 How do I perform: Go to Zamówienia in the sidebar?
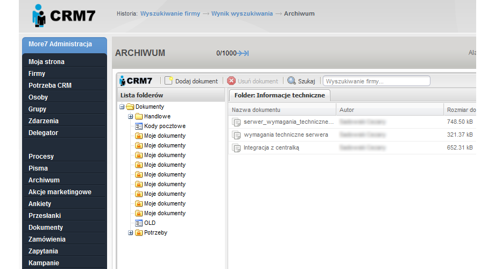[47, 239]
